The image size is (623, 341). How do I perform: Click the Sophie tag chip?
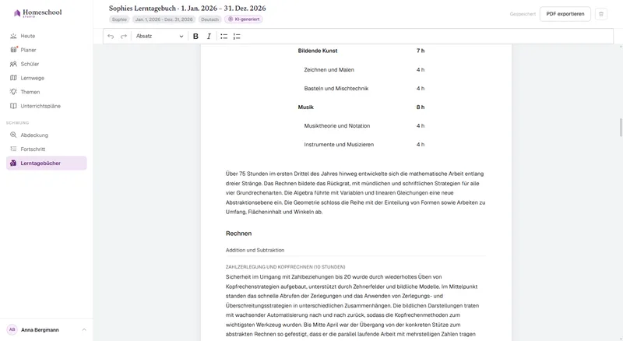[x=119, y=19]
